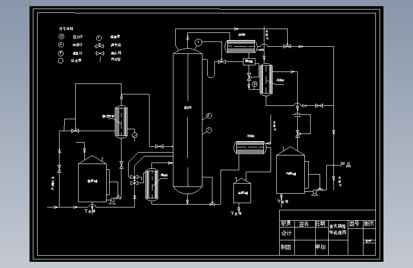Image resolution: width=413 pixels, height=268 pixels.
Task: Click the 放空管 vent symbol in the legend
Action: pos(100,59)
